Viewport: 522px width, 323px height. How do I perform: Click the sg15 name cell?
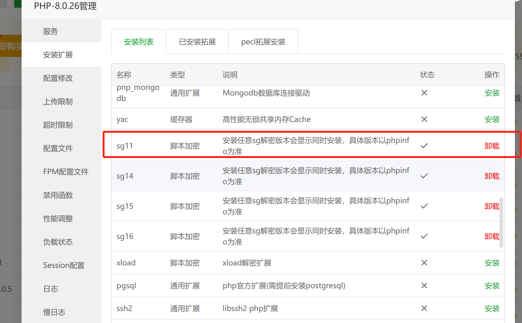125,206
